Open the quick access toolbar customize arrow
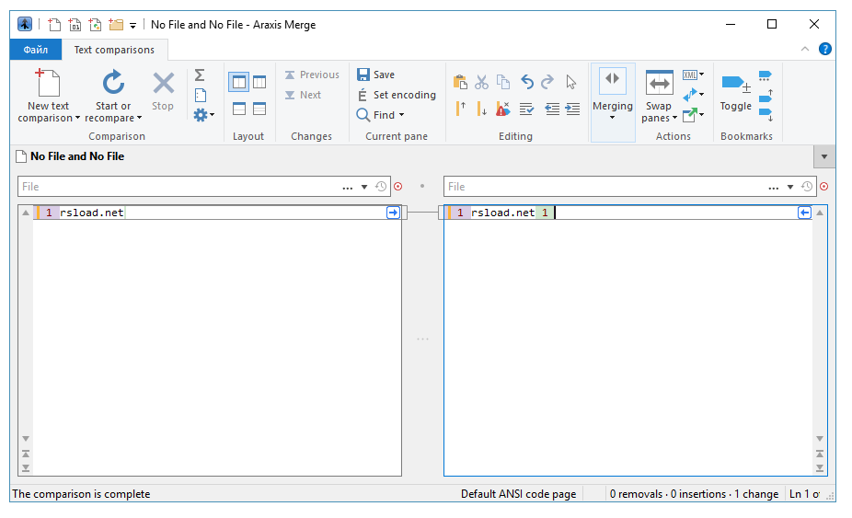This screenshot has height=518, width=852. pyautogui.click(x=132, y=26)
